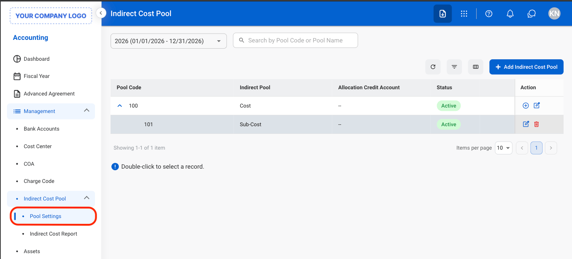
Task: Open the apps grid menu
Action: tap(464, 14)
